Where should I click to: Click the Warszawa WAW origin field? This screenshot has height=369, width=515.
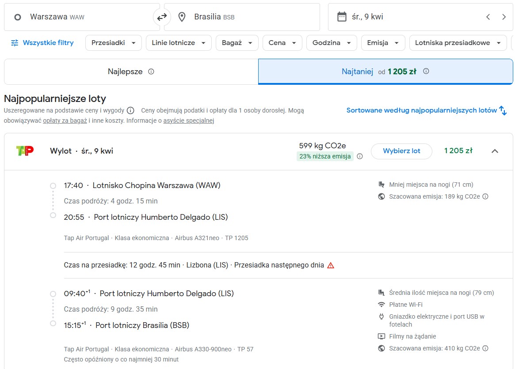82,17
